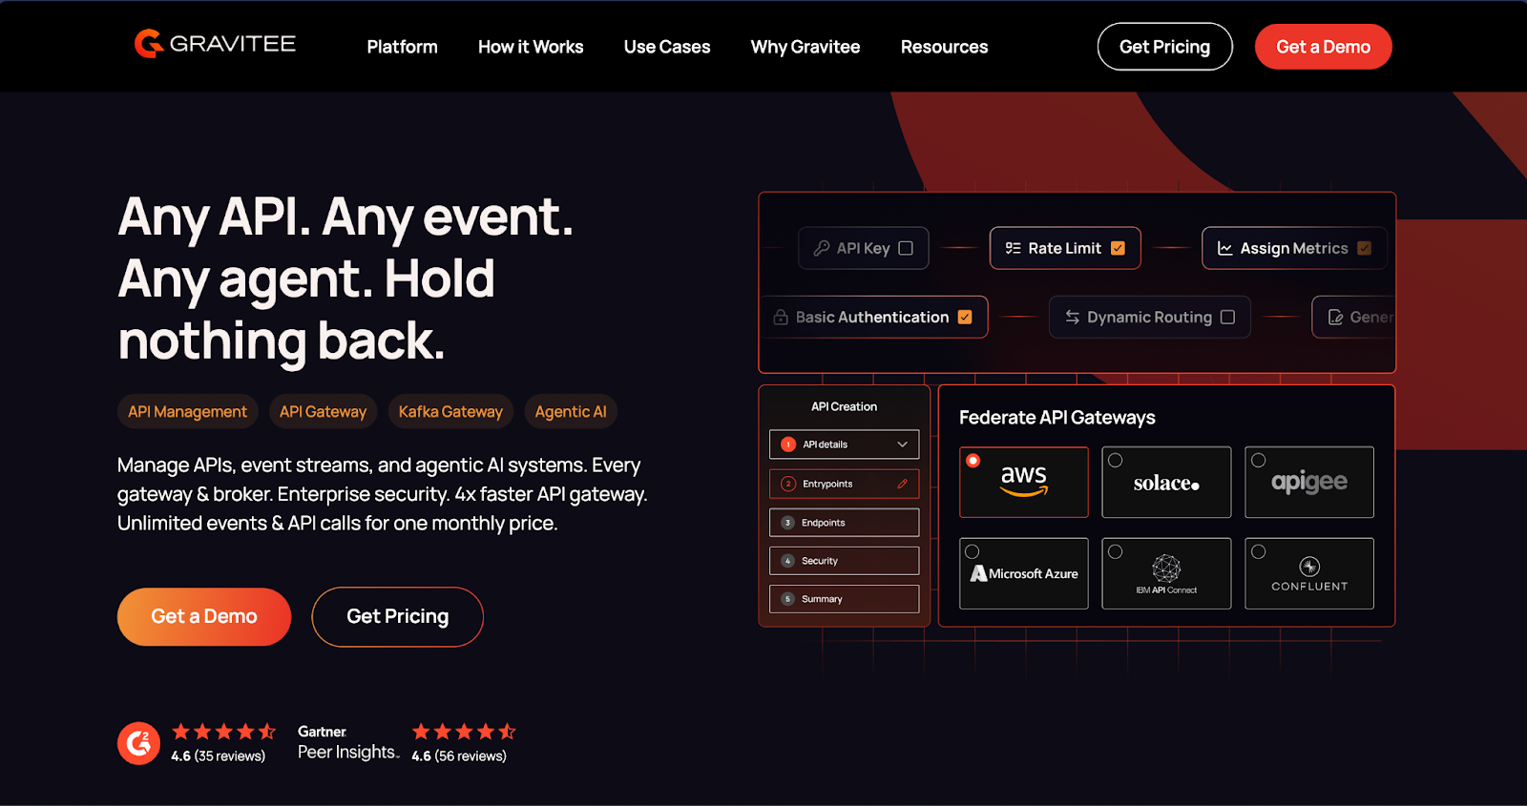
Task: Select the API Management tag
Action: pos(187,411)
